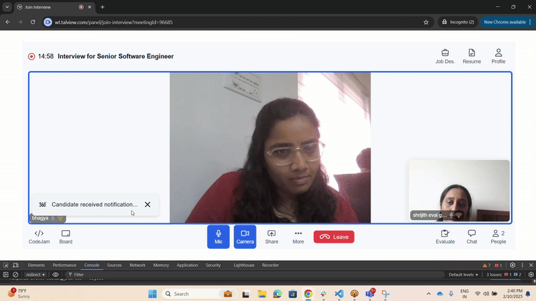Open console settings gear

531,274
